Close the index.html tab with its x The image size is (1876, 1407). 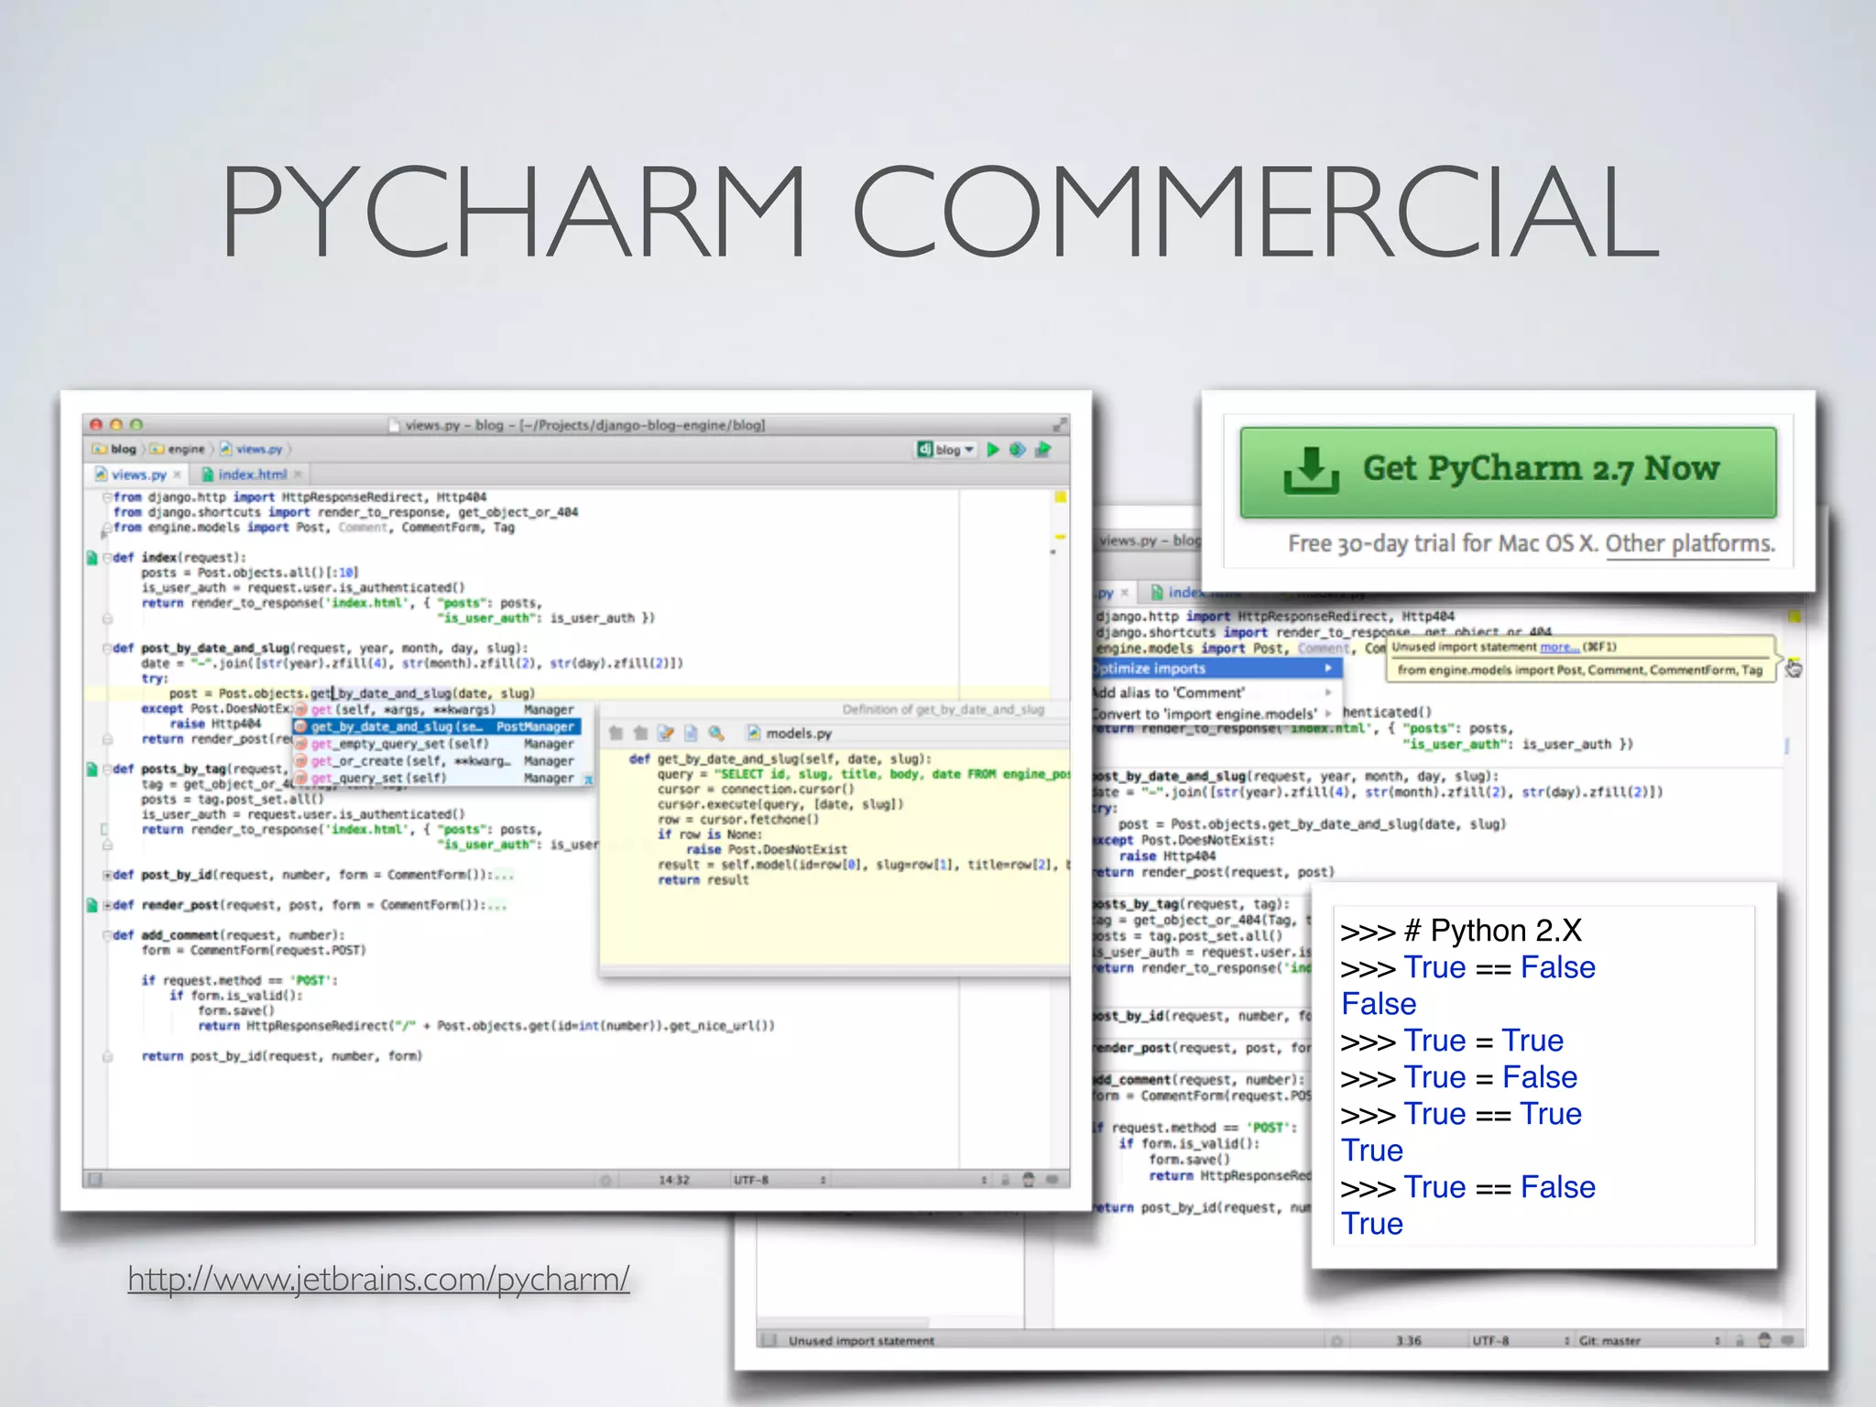pos(298,474)
